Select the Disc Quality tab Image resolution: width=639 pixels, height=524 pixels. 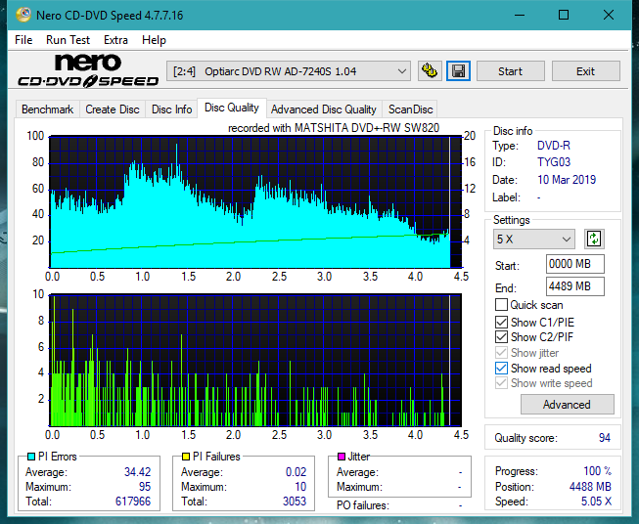232,108
